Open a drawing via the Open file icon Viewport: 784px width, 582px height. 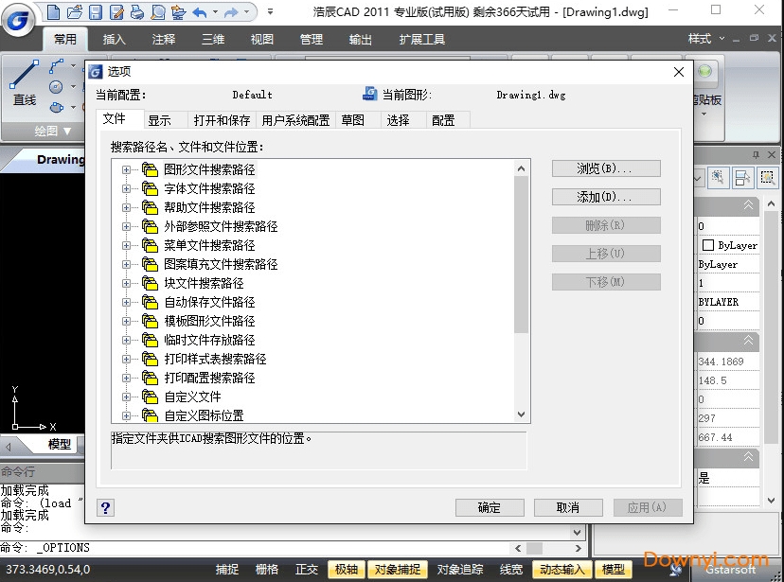coord(74,11)
